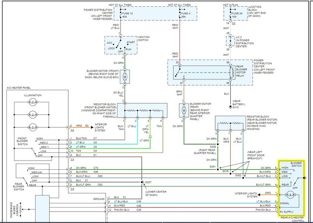Image resolution: width=313 pixels, height=223 pixels.
Task: Click the ACC position in ignition switch
Action: [110, 43]
